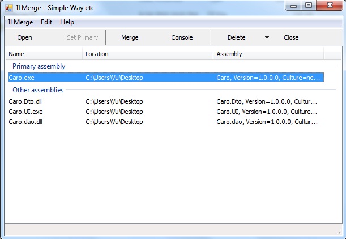Select the Caro.dao.dll row
346x239 pixels.
[x=166, y=122]
